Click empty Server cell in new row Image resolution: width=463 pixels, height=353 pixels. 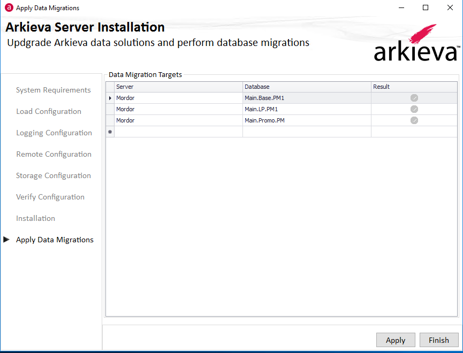click(178, 132)
